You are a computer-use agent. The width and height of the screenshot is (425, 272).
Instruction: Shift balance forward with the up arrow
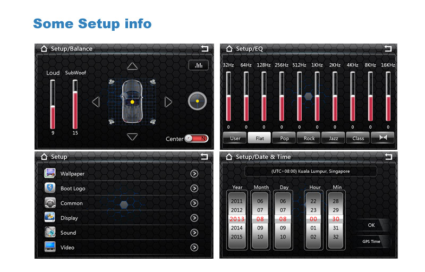point(132,67)
